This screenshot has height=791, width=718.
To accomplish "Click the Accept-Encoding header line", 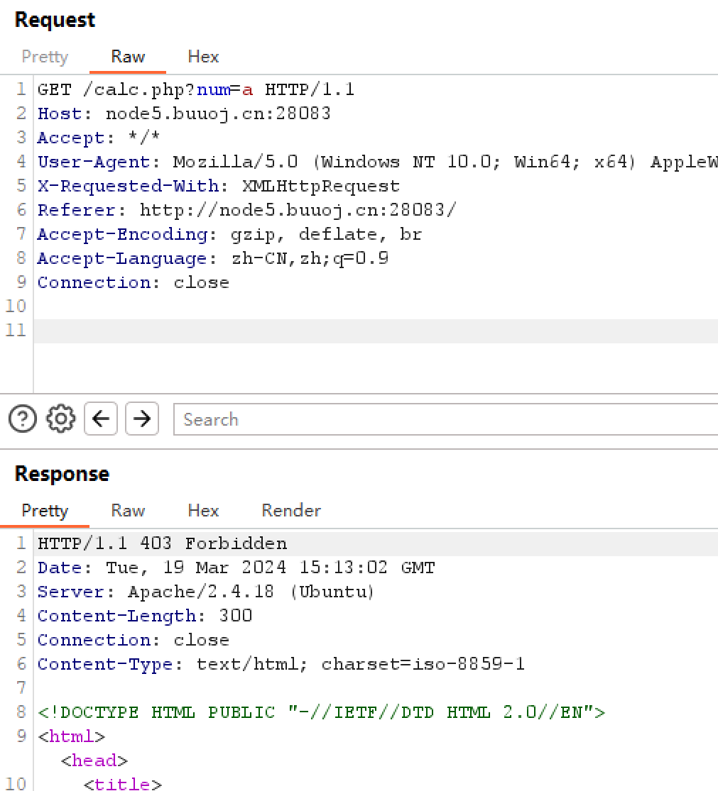I will click(x=229, y=234).
